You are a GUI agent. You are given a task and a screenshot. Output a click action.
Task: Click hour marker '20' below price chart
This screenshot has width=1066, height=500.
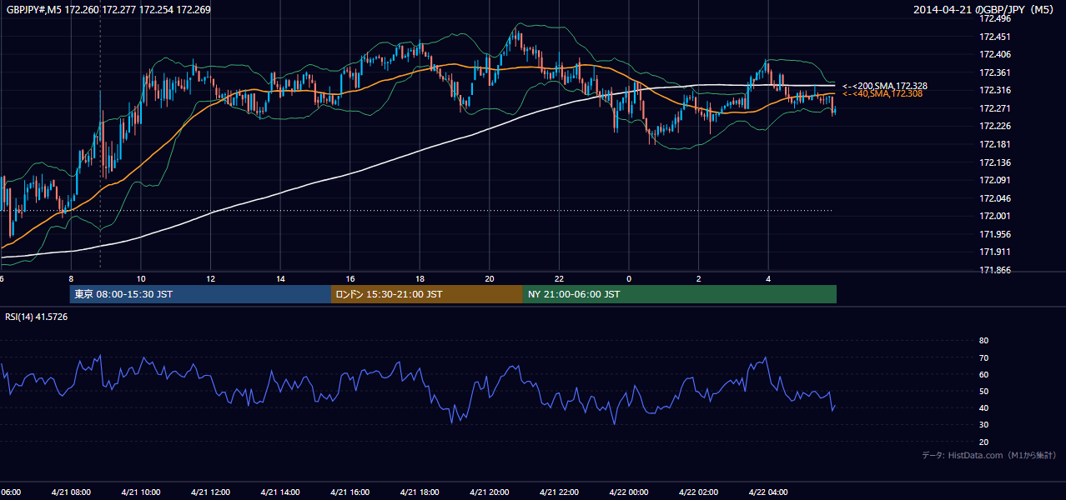point(490,278)
